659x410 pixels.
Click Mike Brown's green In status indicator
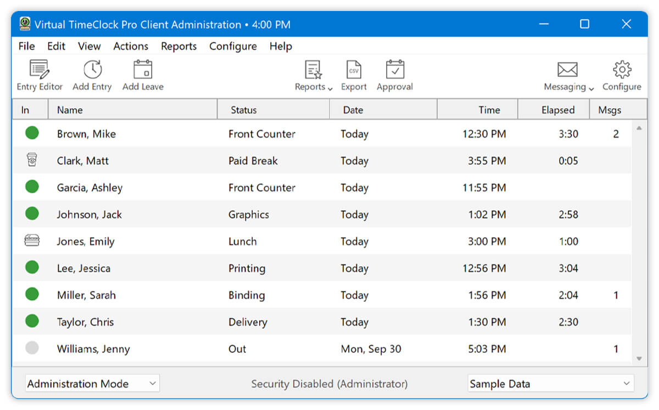[31, 133]
